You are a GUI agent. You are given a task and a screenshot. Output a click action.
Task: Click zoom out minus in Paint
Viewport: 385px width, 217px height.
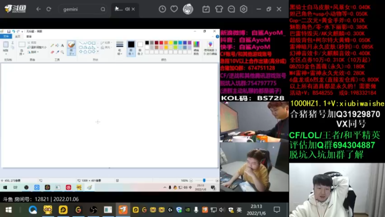(x=191, y=180)
